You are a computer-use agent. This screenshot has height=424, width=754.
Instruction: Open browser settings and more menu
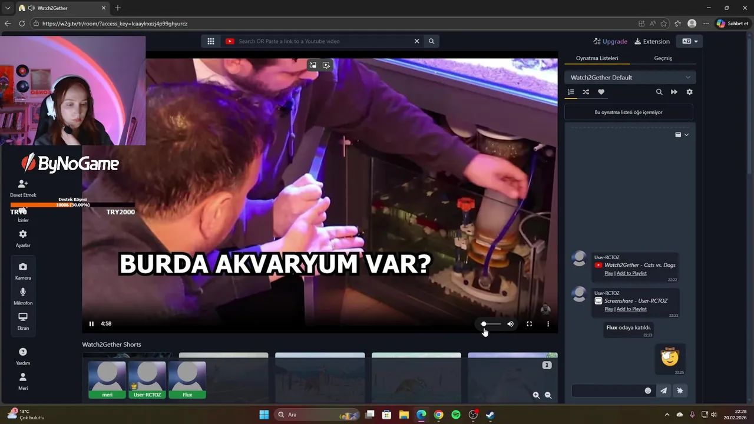[x=706, y=24]
